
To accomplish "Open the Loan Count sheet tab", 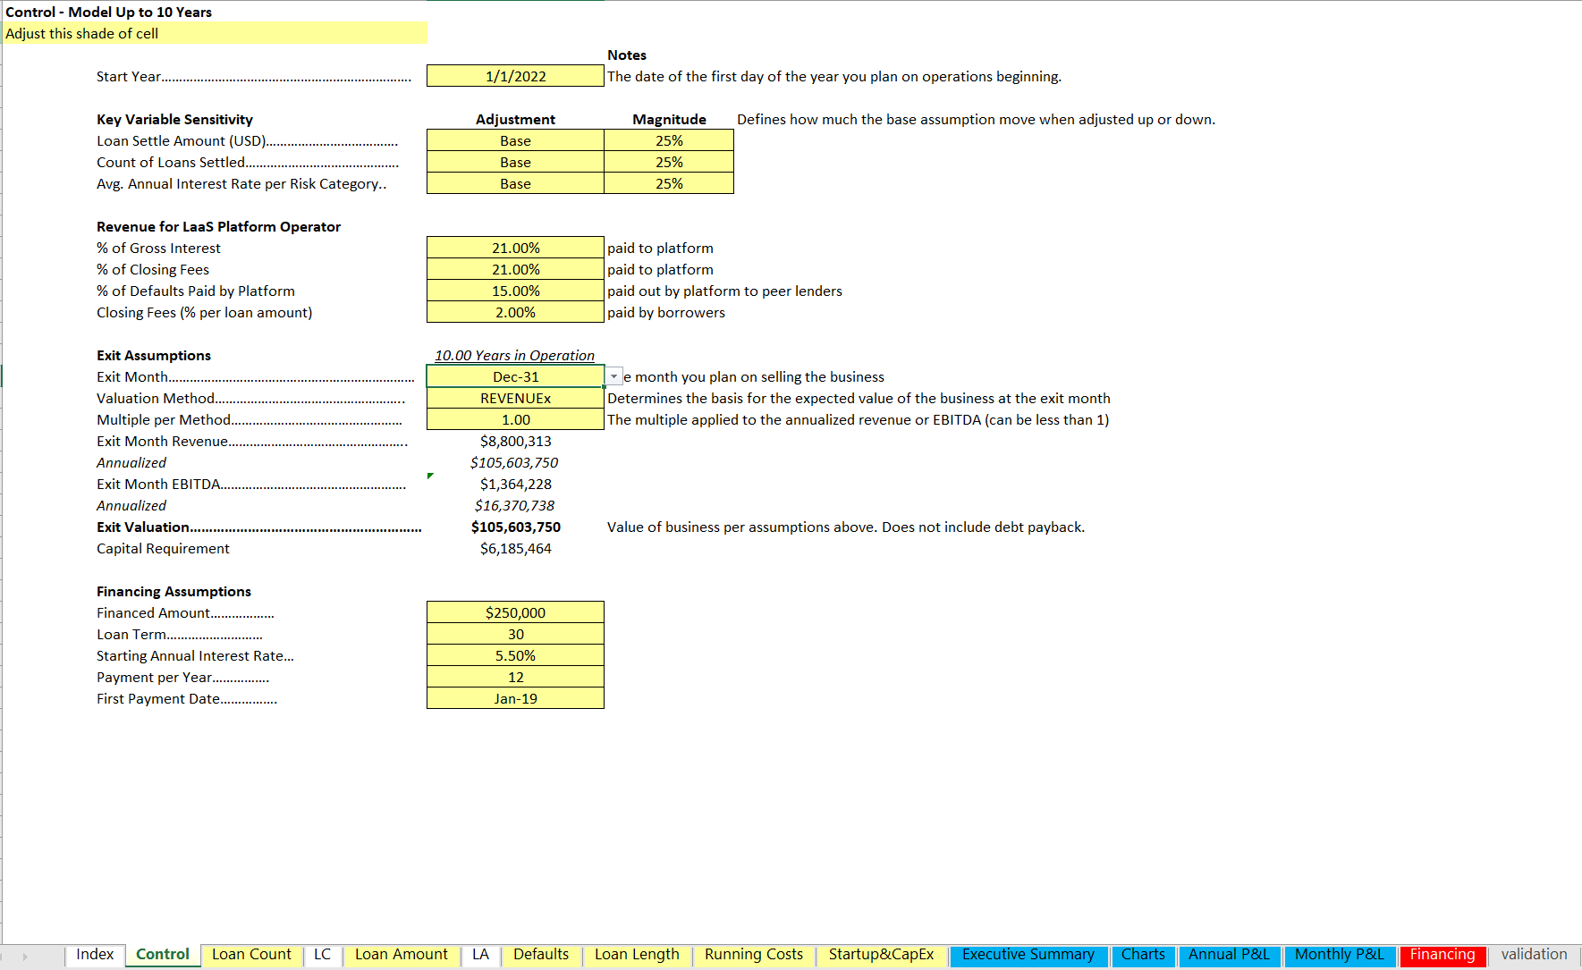I will click(251, 955).
